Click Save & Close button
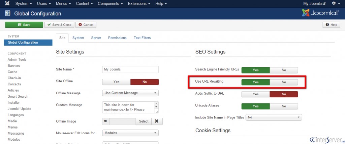This screenshot has height=144, width=345. 59,25
